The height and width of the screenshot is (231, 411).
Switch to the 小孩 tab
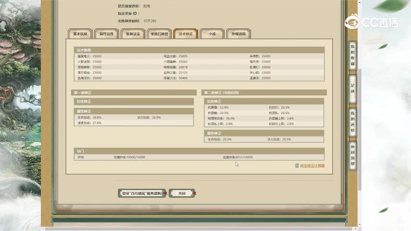click(212, 34)
